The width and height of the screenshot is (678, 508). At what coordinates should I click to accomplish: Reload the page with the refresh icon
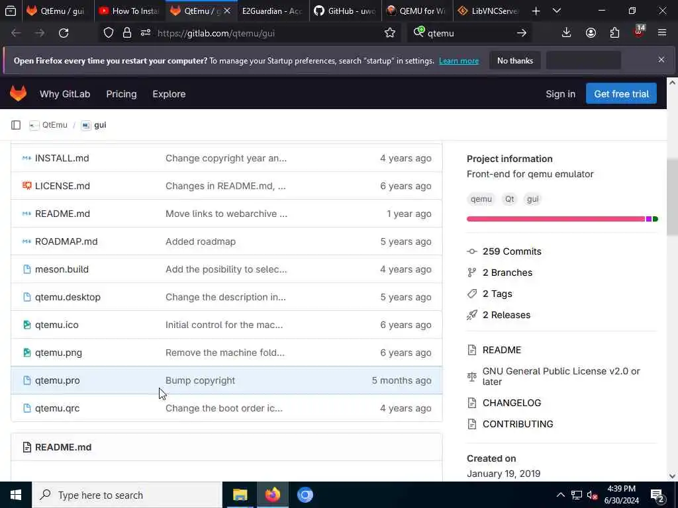click(64, 33)
